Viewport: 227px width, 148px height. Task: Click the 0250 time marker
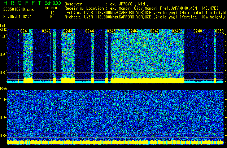[219, 31]
